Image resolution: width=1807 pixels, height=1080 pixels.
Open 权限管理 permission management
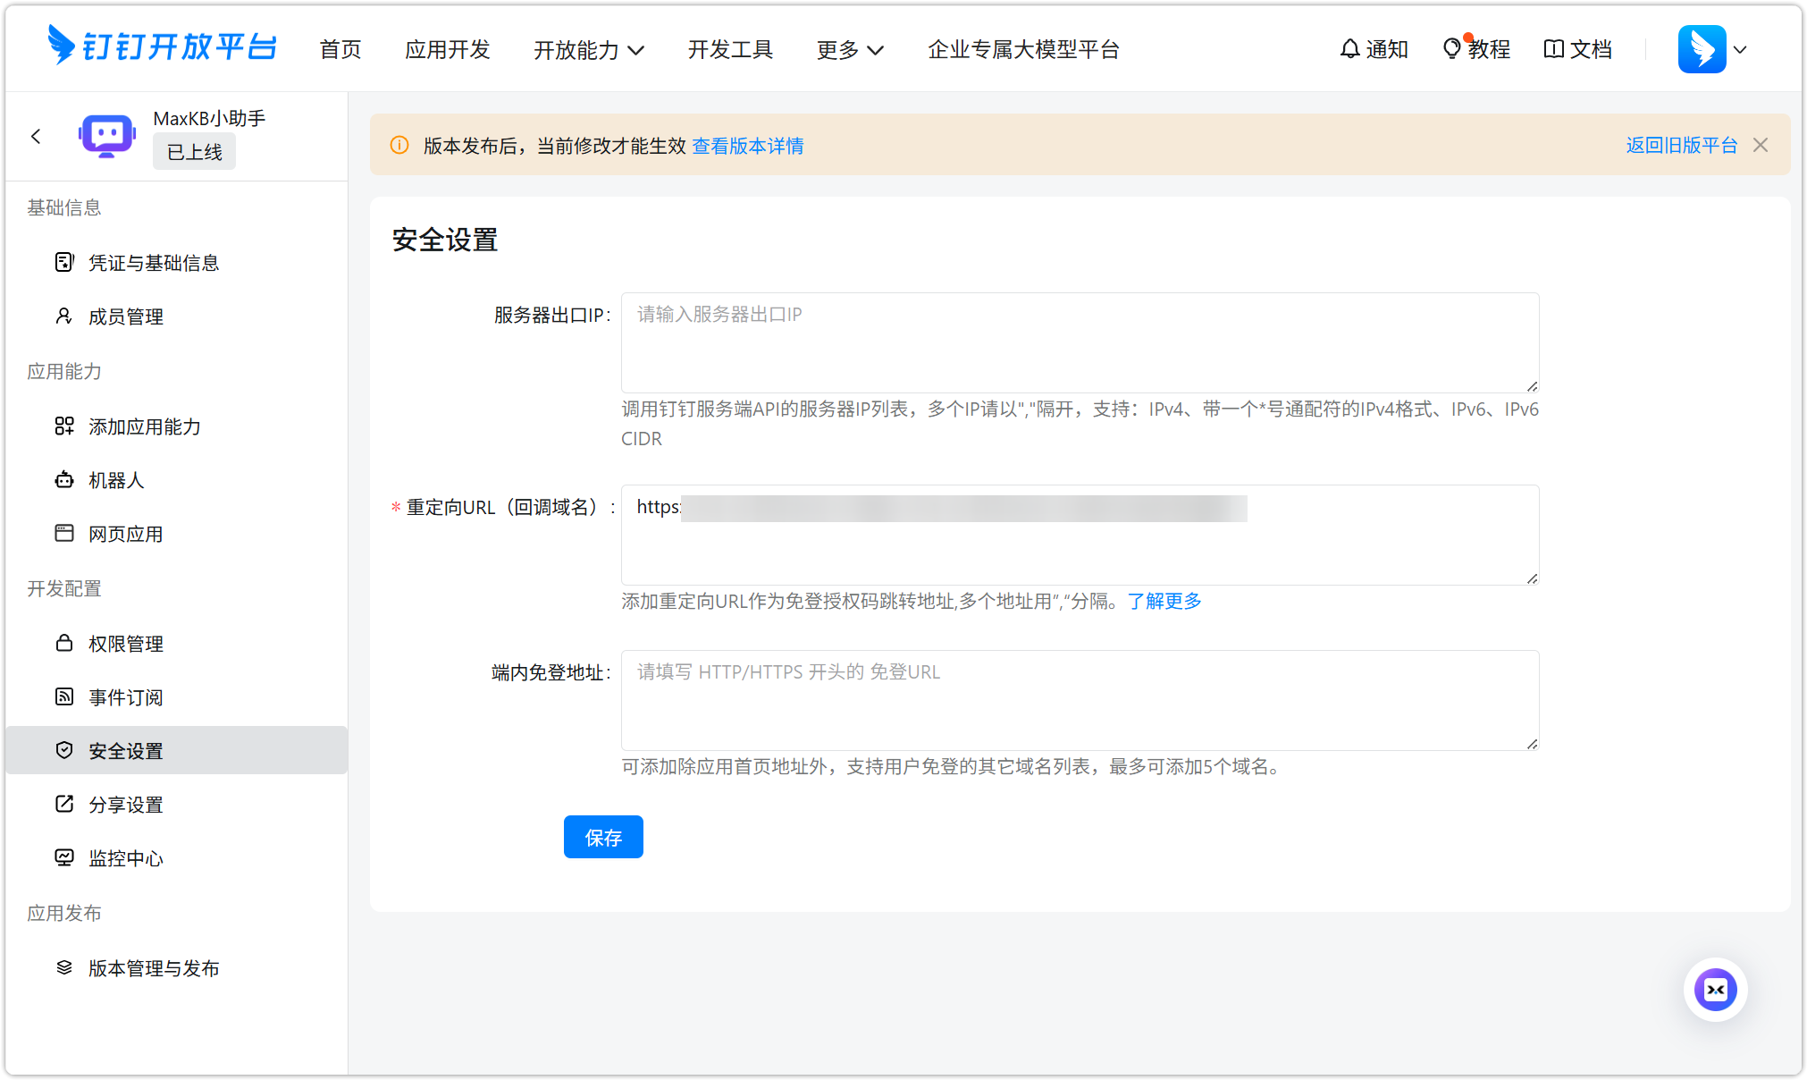point(125,643)
